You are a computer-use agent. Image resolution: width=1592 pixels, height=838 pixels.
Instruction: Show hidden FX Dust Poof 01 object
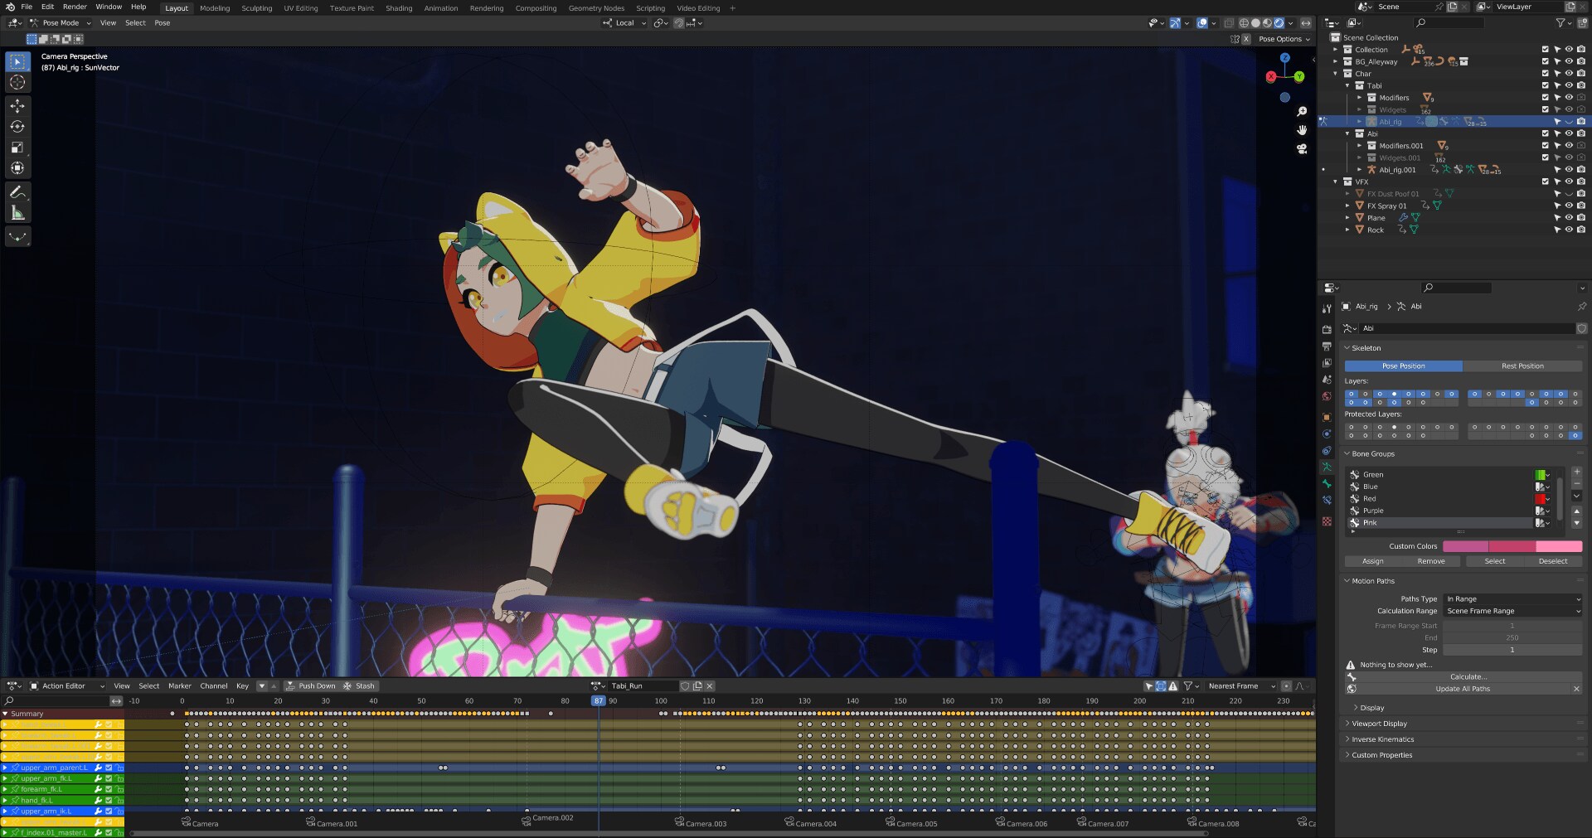coord(1569,194)
